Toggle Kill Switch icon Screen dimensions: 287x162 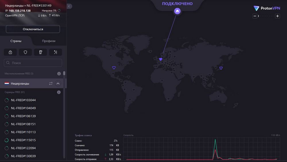40,52
